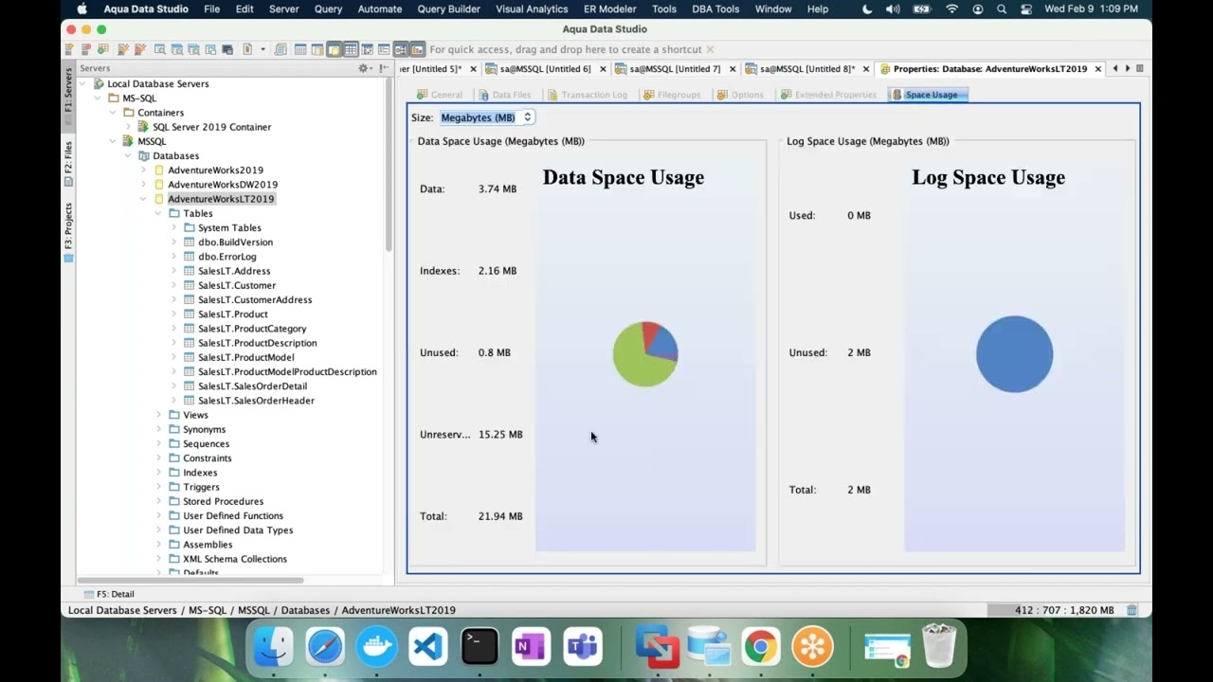Open the Size units dropdown

486,117
